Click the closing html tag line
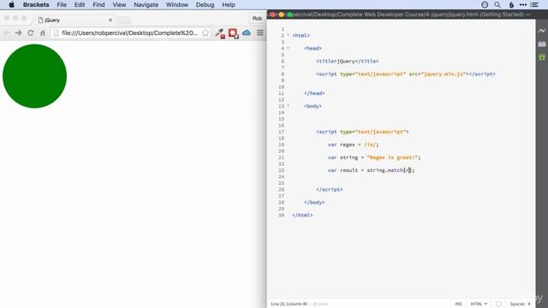This screenshot has height=308, width=548. (x=302, y=215)
